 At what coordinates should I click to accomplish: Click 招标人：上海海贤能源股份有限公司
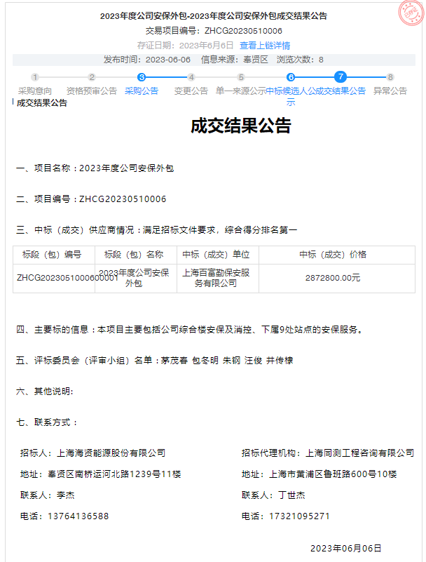point(92,453)
